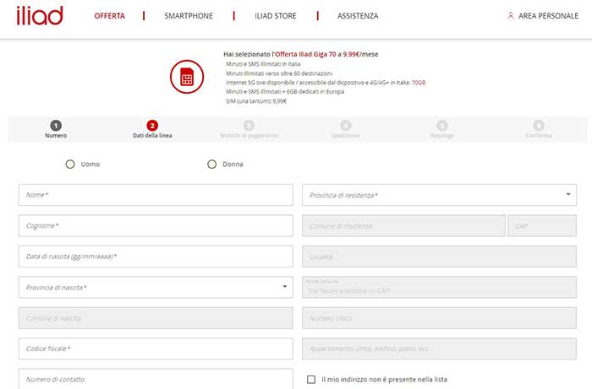Click the iliad logo

(x=40, y=16)
